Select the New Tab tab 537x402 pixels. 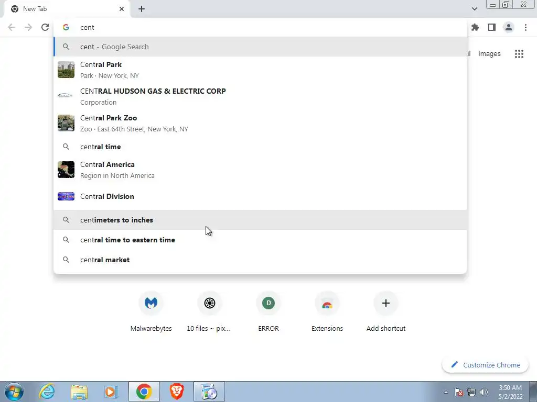pos(67,9)
